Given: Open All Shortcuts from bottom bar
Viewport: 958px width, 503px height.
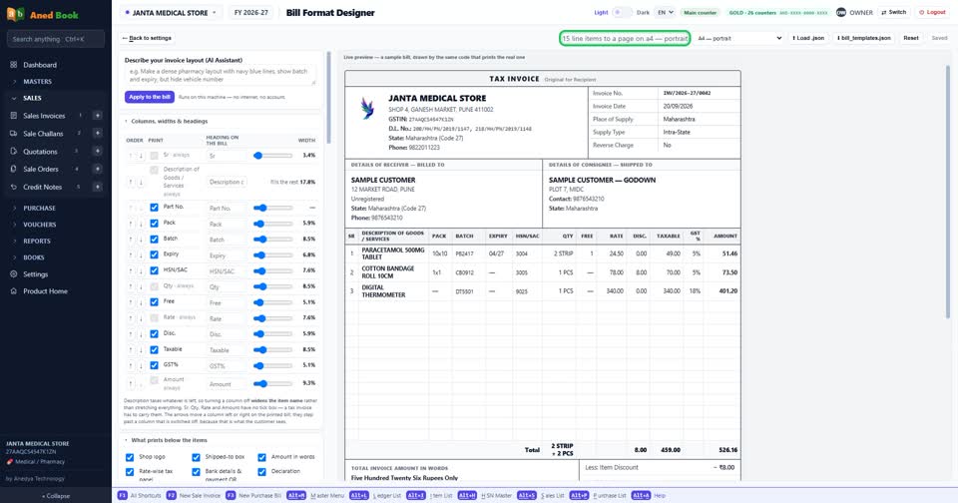Looking at the screenshot, I should 140,496.
